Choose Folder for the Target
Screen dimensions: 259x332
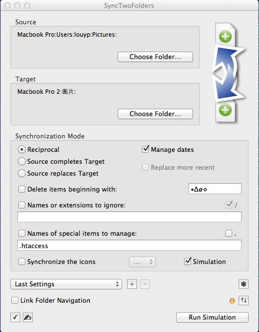155,114
